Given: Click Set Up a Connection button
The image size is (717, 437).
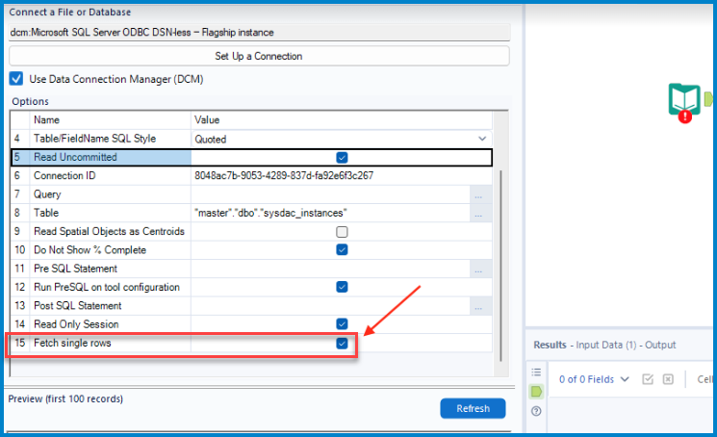Looking at the screenshot, I should (259, 56).
